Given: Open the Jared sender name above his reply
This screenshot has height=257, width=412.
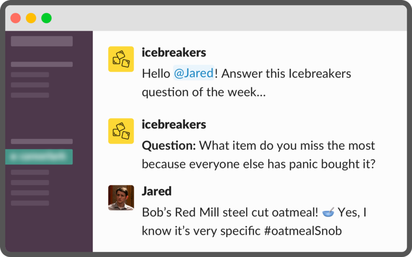Looking at the screenshot, I should pos(156,191).
